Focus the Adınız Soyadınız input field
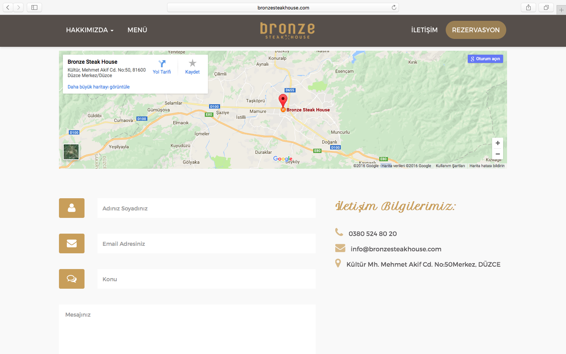The height and width of the screenshot is (354, 566). [206, 208]
